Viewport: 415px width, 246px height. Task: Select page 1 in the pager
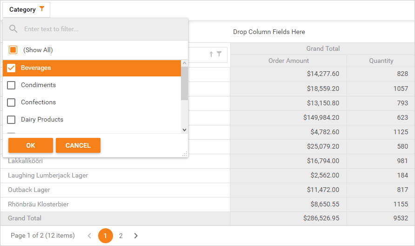(x=105, y=236)
